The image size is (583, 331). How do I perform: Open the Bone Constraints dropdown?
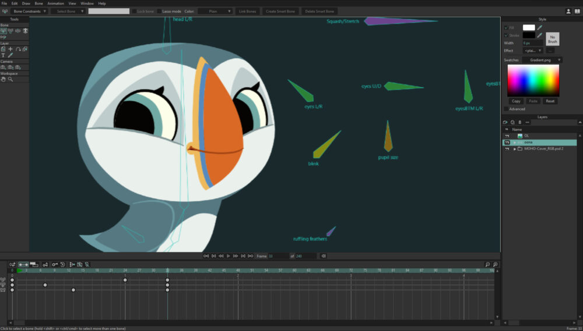tap(30, 11)
